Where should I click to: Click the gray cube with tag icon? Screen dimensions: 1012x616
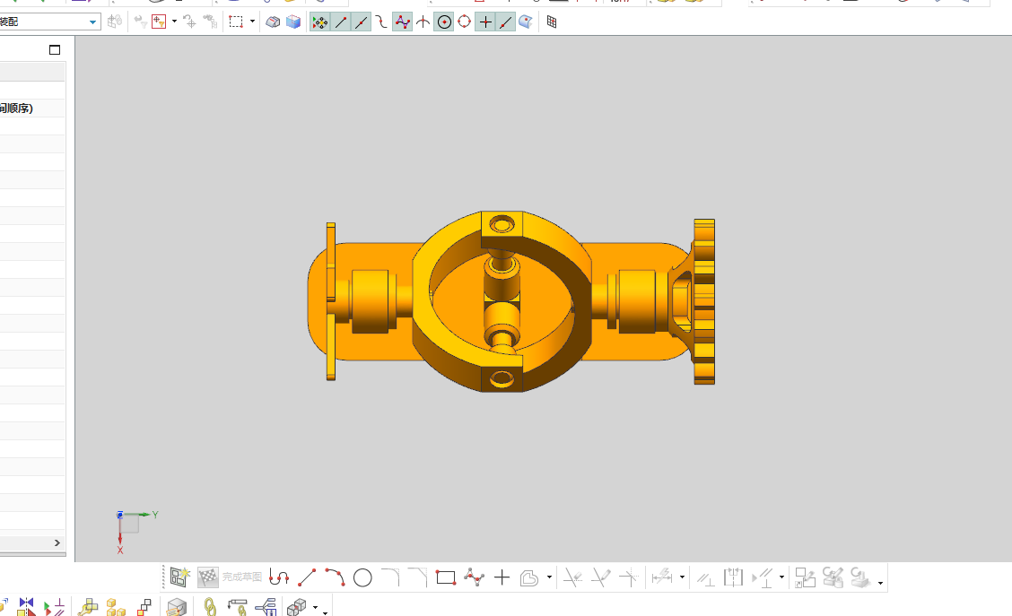[x=176, y=607]
